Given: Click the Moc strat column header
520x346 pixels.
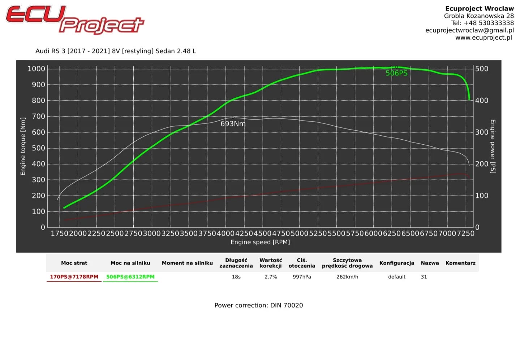Looking at the screenshot, I should tap(74, 263).
